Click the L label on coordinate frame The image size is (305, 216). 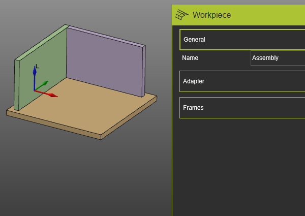[36, 66]
